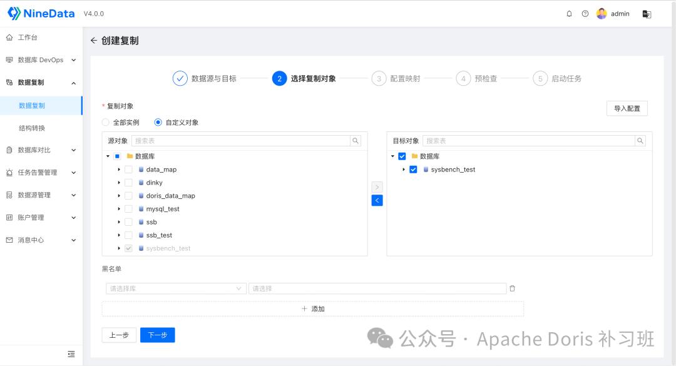Select the 全部实例 radio option

105,123
